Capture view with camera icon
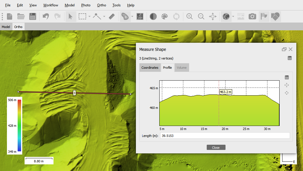Image resolution: width=303 pixels, height=171 pixels. [252, 16]
